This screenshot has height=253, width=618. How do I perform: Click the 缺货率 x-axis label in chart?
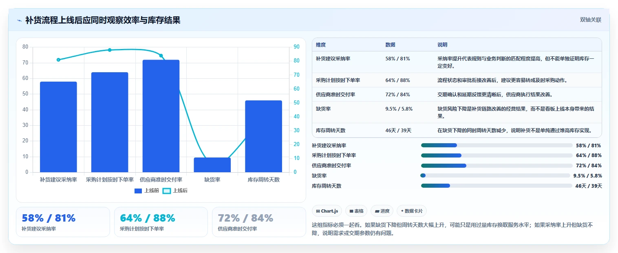[x=212, y=180]
